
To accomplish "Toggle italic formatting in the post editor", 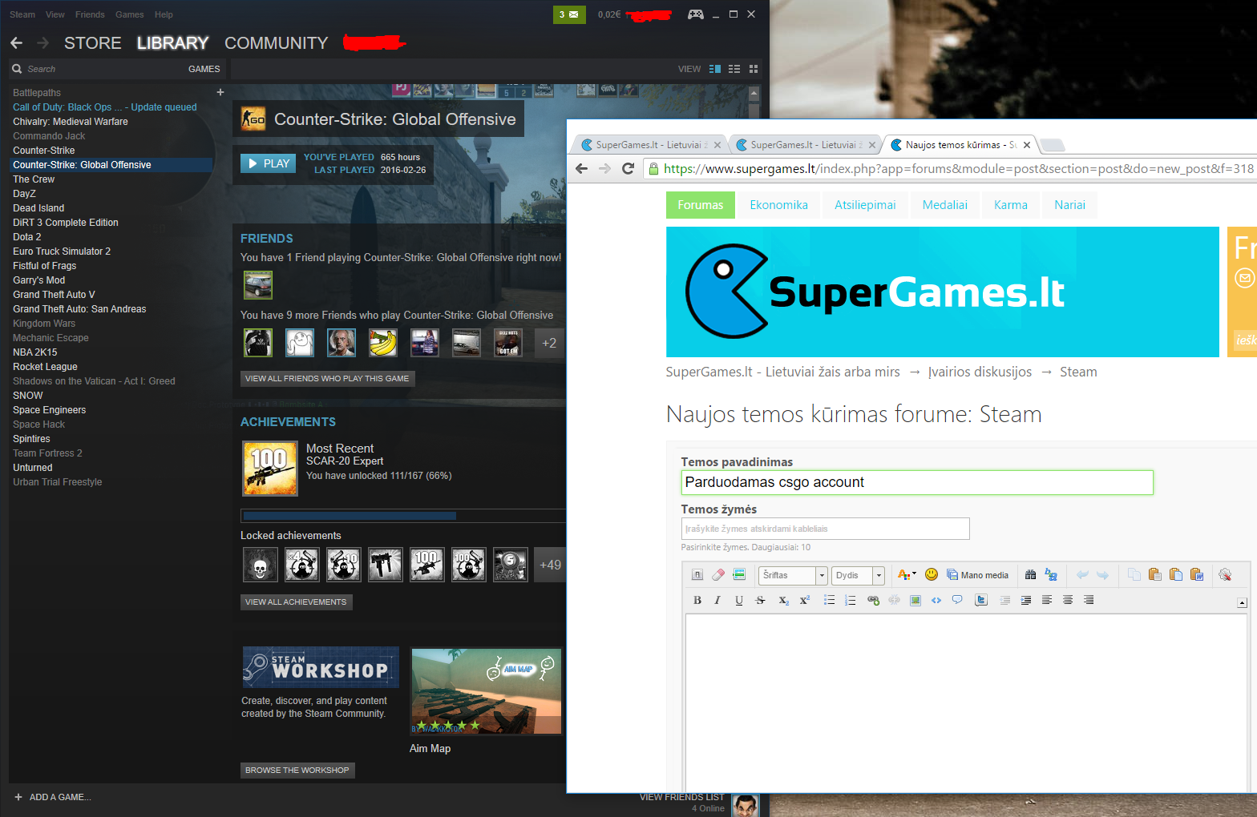I will (717, 600).
